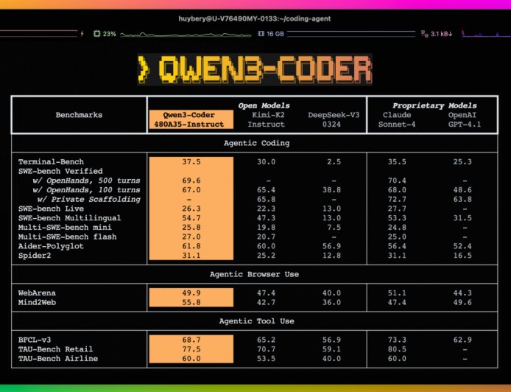Click the Multi-SWE-bench flash row label
This screenshot has height=392, width=511.
pyautogui.click(x=68, y=237)
